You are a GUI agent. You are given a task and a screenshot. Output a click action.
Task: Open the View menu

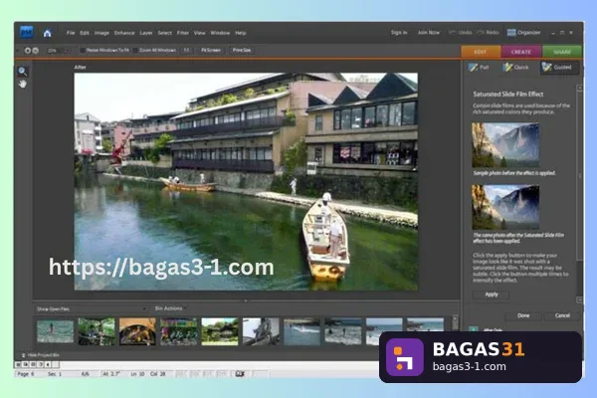200,33
